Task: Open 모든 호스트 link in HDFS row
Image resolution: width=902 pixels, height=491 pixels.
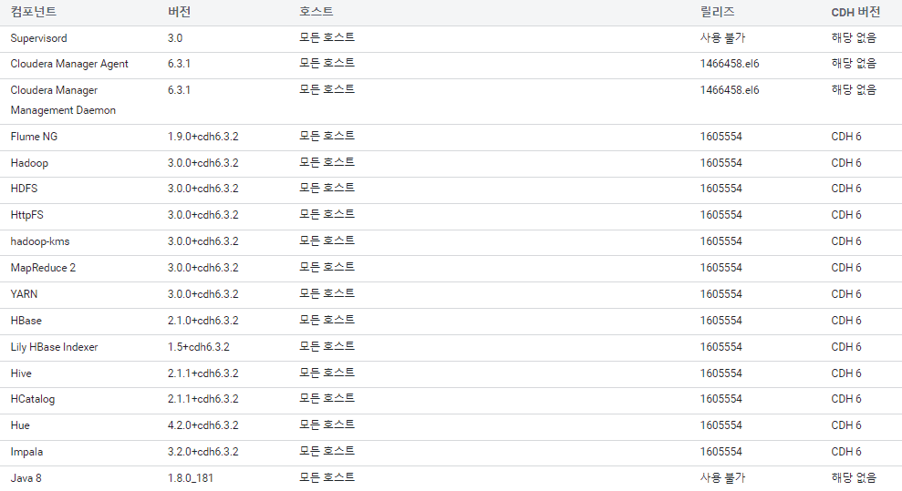Action: click(327, 188)
